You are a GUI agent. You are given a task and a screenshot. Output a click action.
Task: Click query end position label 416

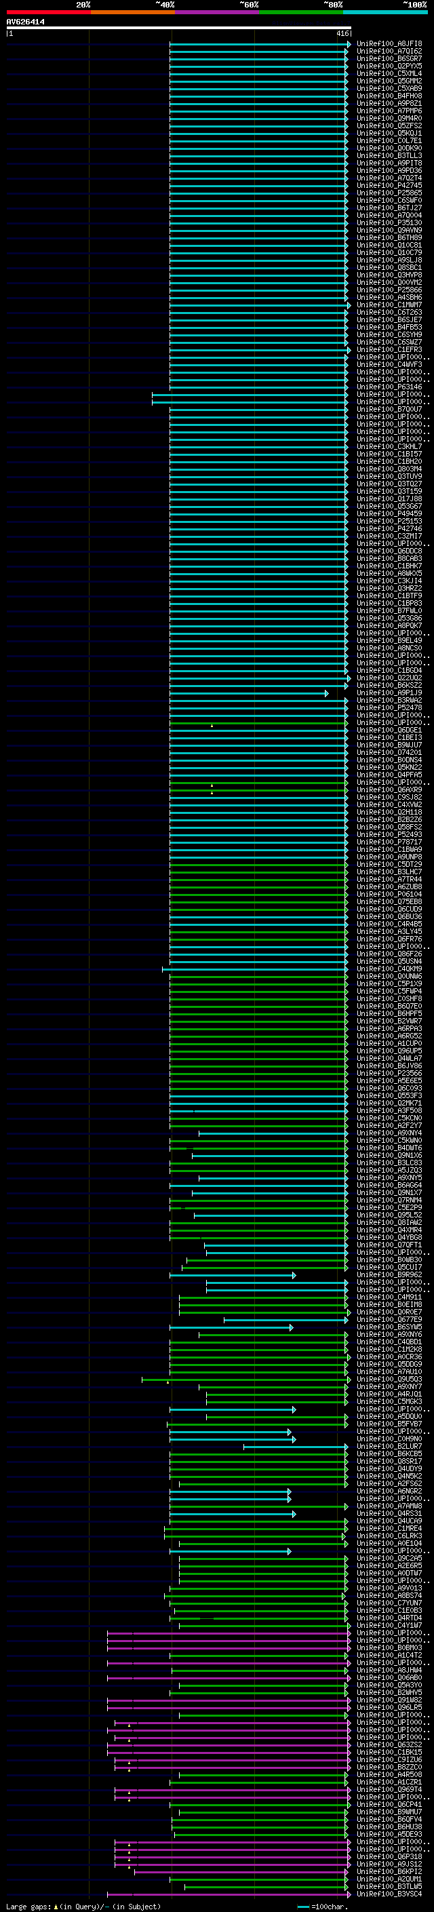pos(342,33)
